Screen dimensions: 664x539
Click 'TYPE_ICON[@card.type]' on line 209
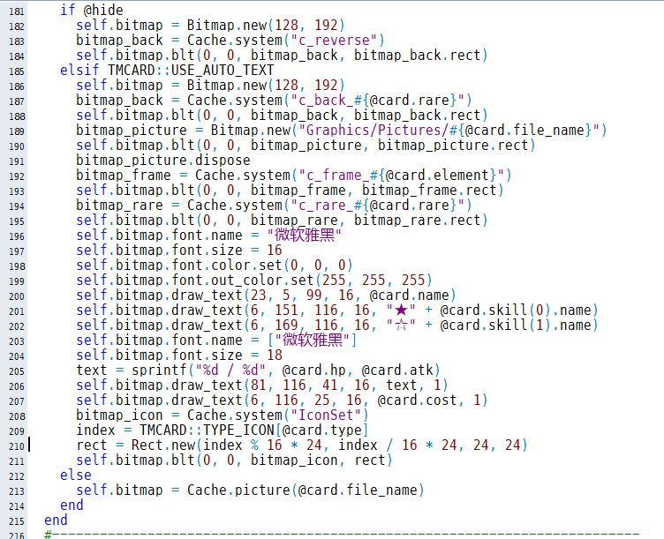pos(286,430)
